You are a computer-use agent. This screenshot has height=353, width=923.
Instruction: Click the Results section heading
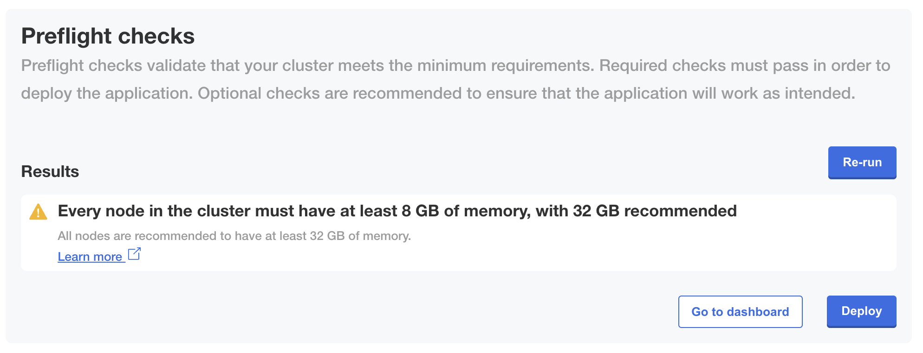pyautogui.click(x=50, y=171)
